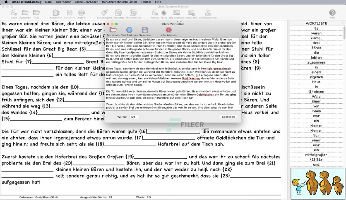Select 'eigenen' in the Wortliste

click(316, 77)
